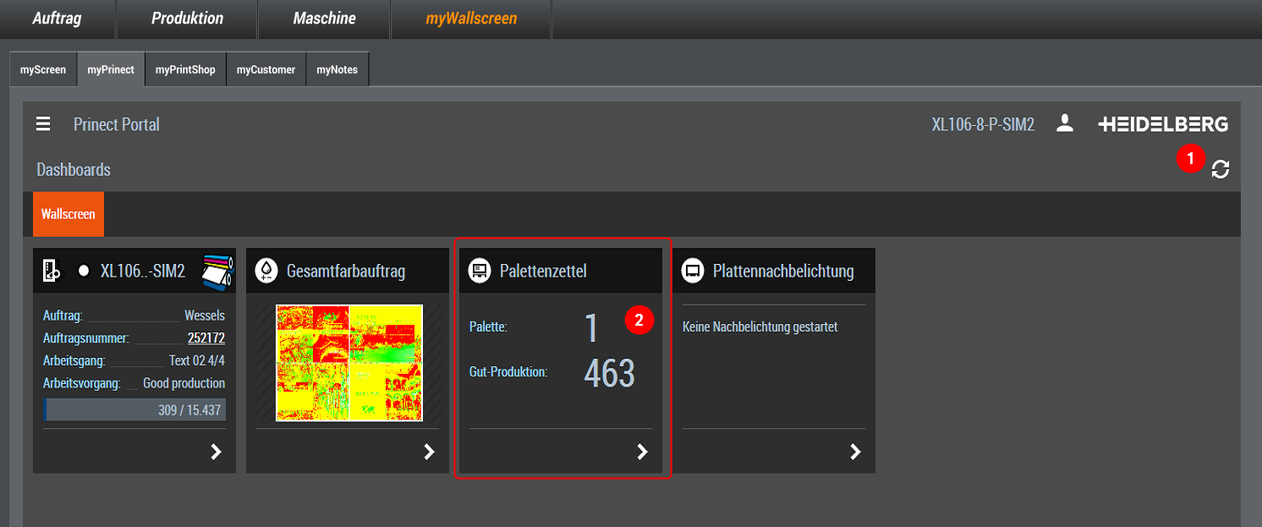Click the Heidelberg logo
This screenshot has width=1262, height=527.
[x=1163, y=124]
